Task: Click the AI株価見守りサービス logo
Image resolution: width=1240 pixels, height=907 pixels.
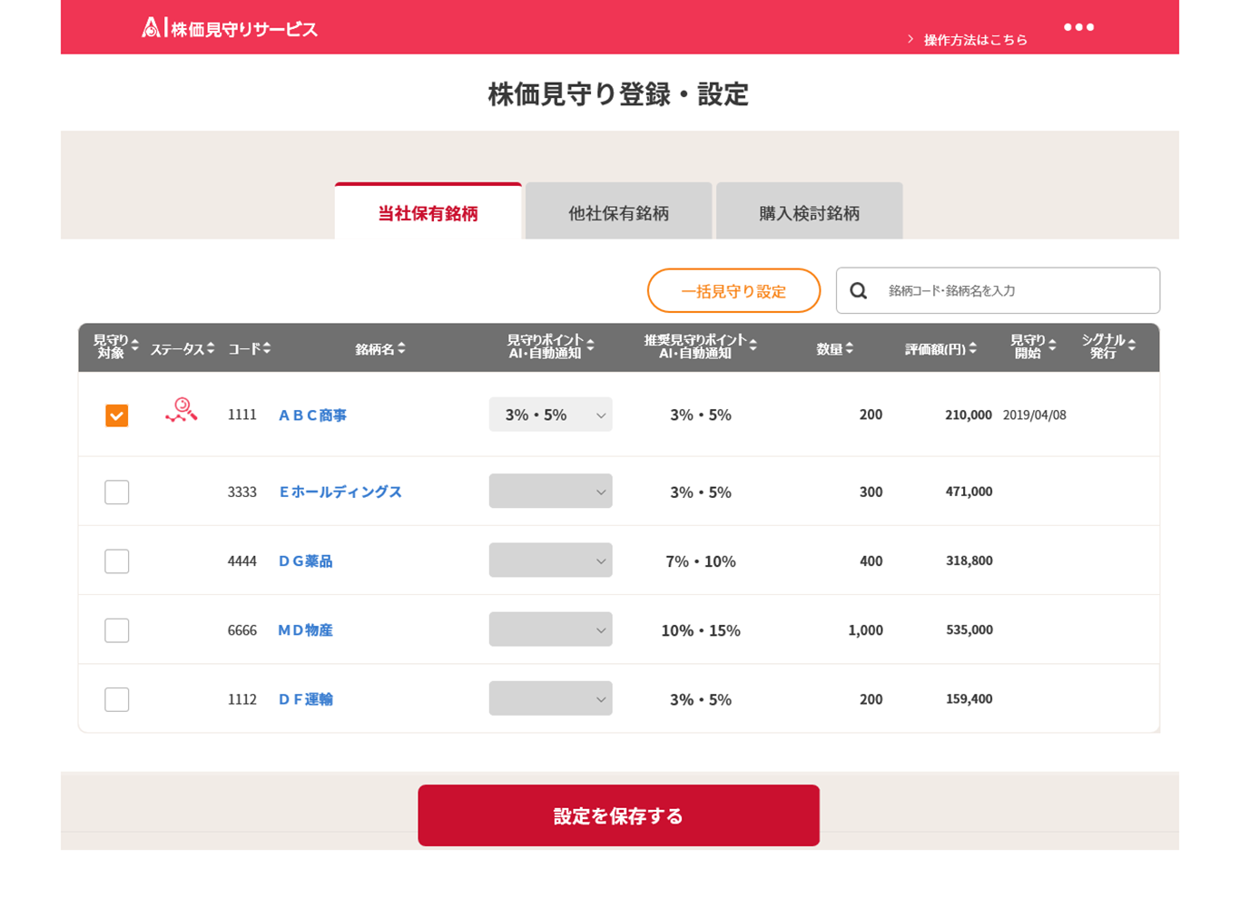Action: (x=230, y=28)
